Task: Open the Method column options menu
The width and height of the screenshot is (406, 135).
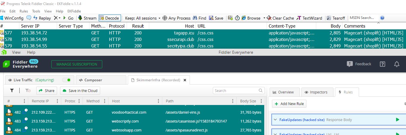Action: [x=104, y=101]
